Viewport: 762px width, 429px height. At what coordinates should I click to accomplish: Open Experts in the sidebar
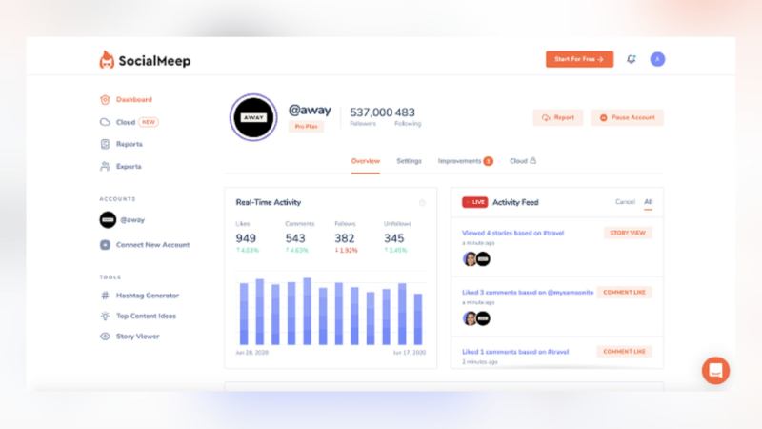(129, 166)
